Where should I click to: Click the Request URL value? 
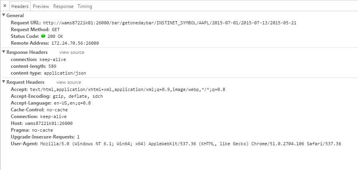170,23
